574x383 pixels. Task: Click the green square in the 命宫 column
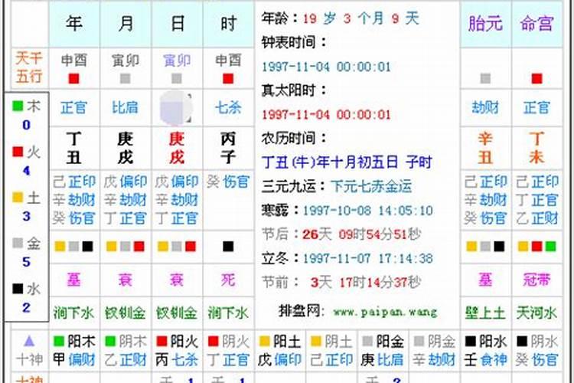tap(550, 247)
